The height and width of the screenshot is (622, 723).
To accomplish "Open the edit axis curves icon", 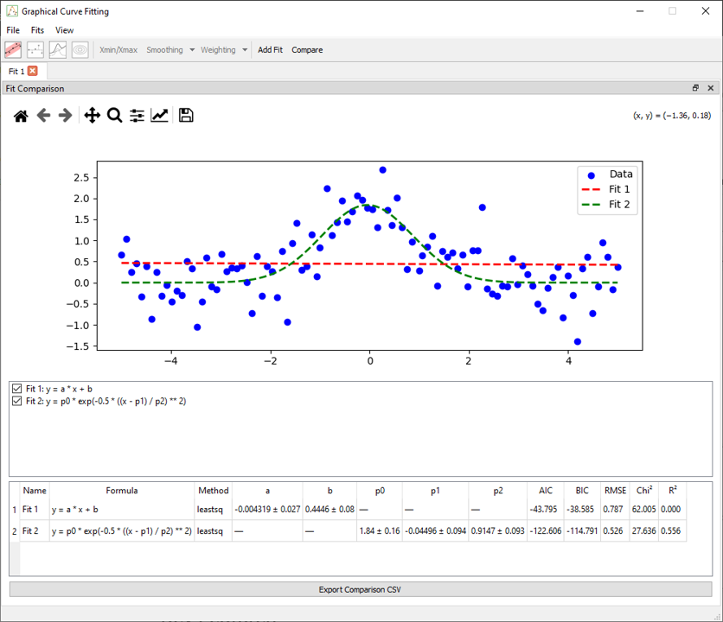I will (159, 115).
